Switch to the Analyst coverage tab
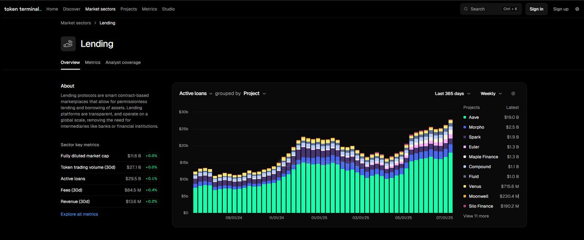584x240 pixels. [123, 63]
